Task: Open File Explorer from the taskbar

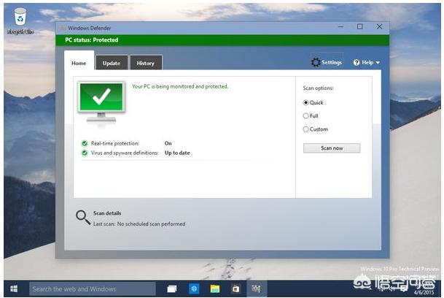Action: pos(215,289)
